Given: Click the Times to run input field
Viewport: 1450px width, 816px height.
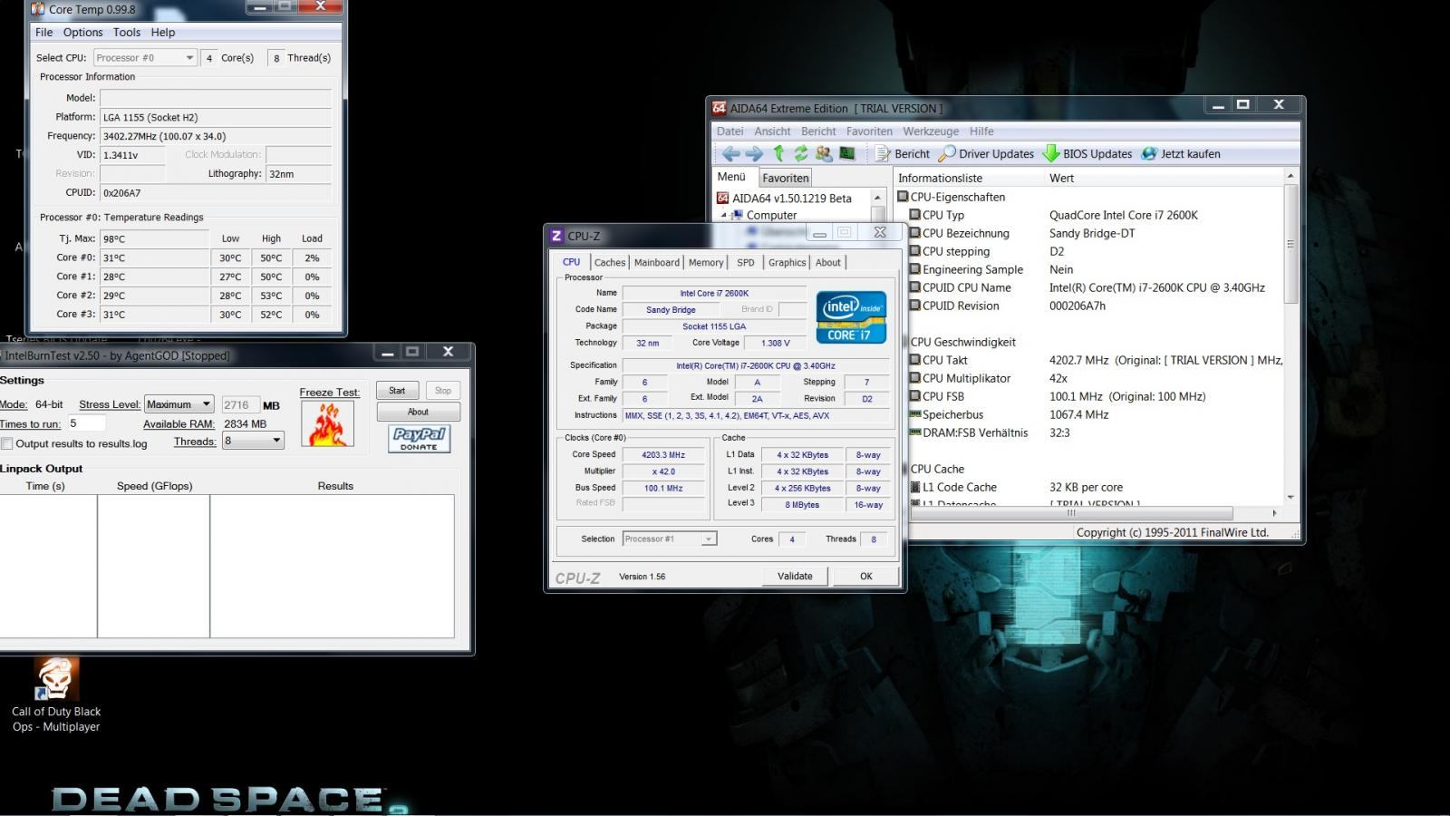Looking at the screenshot, I should click(x=86, y=423).
